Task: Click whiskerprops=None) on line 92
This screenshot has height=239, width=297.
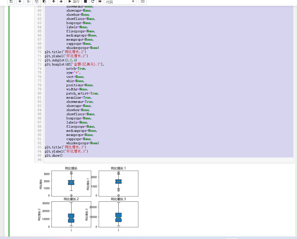Action: coord(83,143)
